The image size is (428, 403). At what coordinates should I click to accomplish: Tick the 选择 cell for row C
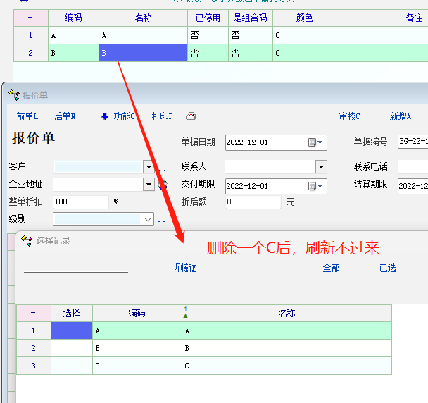(x=72, y=366)
